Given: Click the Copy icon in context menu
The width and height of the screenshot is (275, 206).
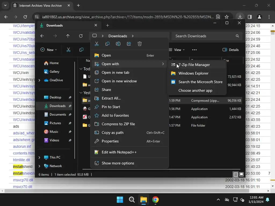Looking at the screenshot, I should [107, 44].
